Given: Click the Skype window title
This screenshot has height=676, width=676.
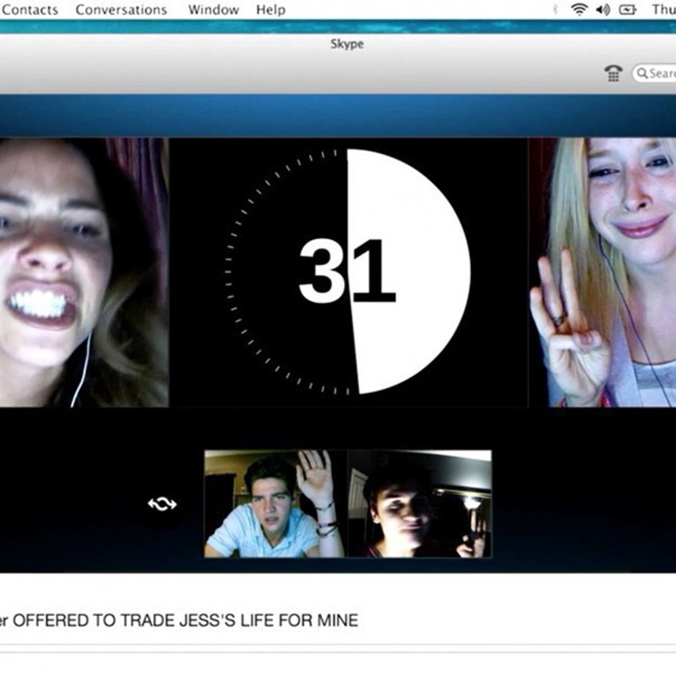Looking at the screenshot, I should pyautogui.click(x=347, y=44).
